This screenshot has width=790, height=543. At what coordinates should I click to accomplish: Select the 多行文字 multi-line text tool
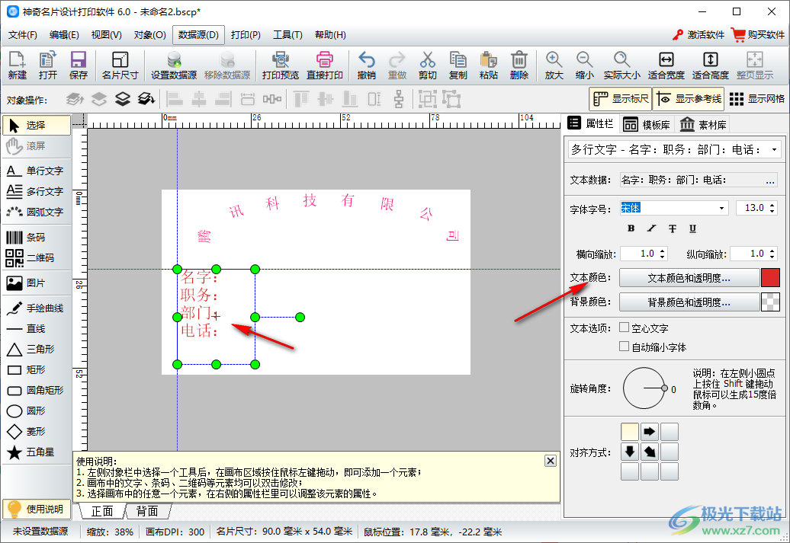pyautogui.click(x=37, y=191)
